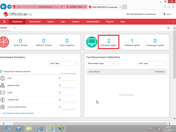Open the Agents menu
Screen dimensions: 176x132
point(50,22)
